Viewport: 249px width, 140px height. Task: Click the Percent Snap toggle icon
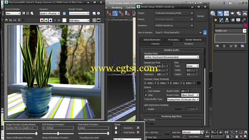121,13
